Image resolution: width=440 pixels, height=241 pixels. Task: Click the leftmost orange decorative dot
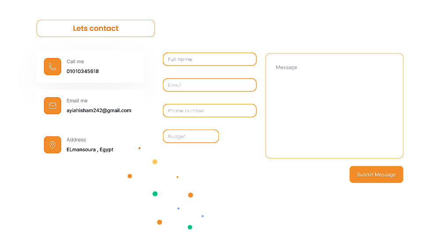point(130,176)
